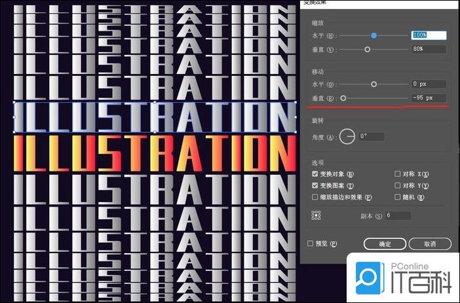Click the vertical move slider handle

[343, 98]
